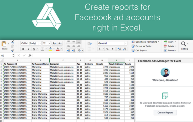Select the Format Painter brush icon
The width and height of the screenshot is (193, 122).
pyautogui.click(x=13, y=50)
